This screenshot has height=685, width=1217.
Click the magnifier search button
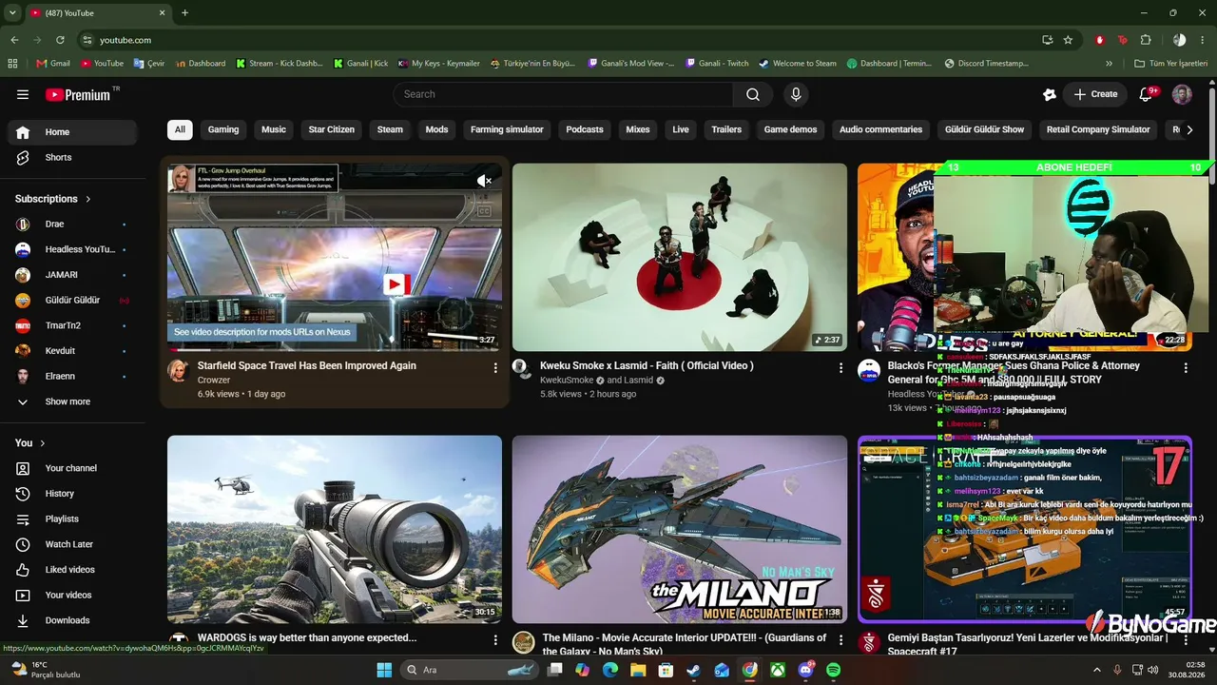pos(753,94)
